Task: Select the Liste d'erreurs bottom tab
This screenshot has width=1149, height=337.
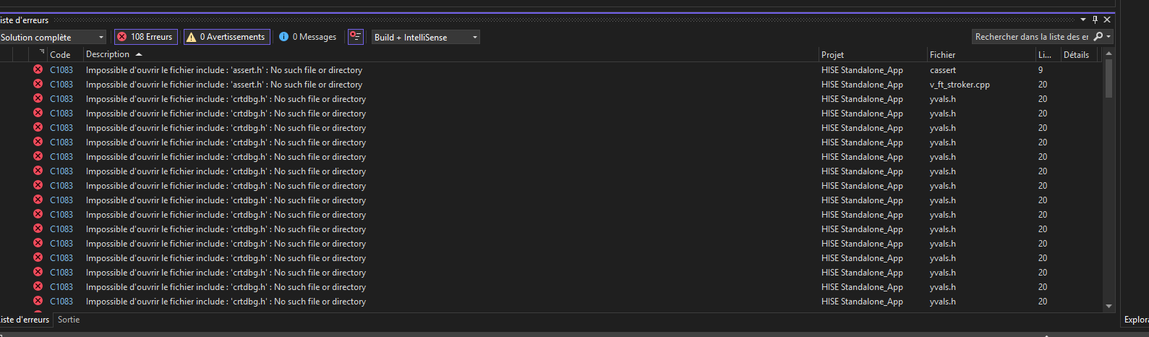Action: tap(25, 320)
